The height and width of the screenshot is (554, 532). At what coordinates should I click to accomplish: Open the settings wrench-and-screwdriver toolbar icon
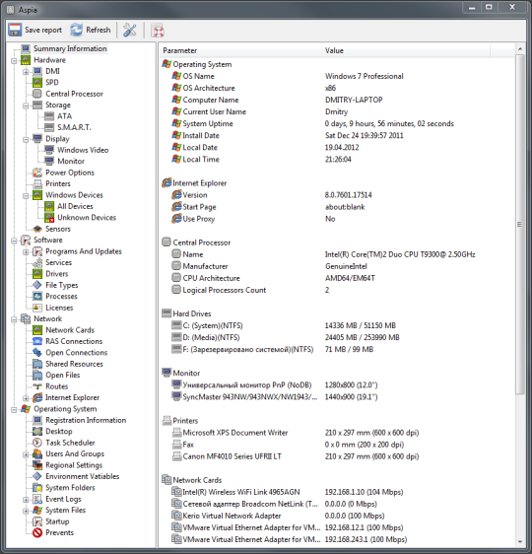(130, 30)
